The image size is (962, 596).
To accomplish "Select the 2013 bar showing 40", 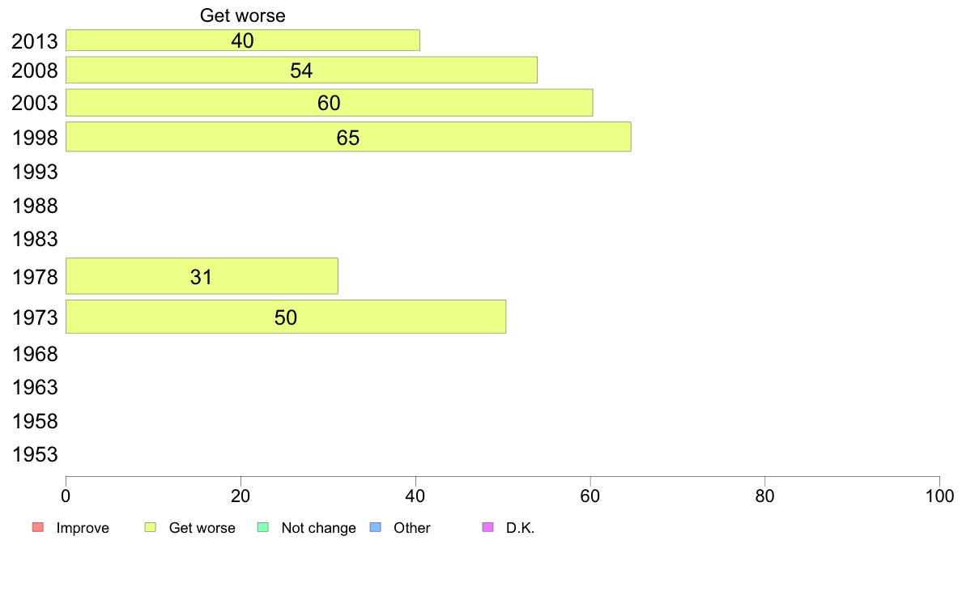I will [243, 40].
